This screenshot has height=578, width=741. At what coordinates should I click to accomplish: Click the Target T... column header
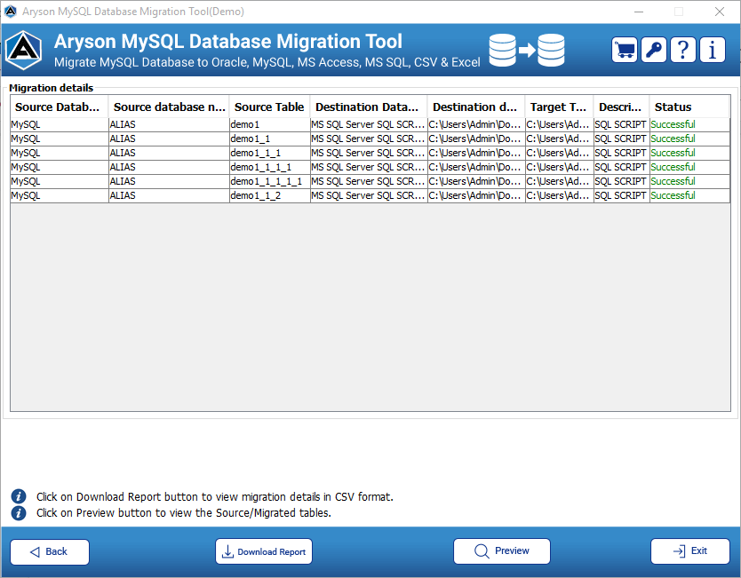click(559, 107)
